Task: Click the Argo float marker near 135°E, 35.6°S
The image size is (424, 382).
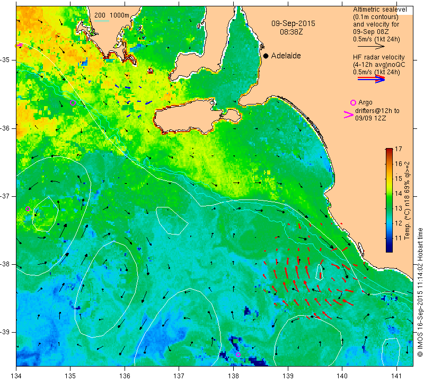Action: [73, 102]
